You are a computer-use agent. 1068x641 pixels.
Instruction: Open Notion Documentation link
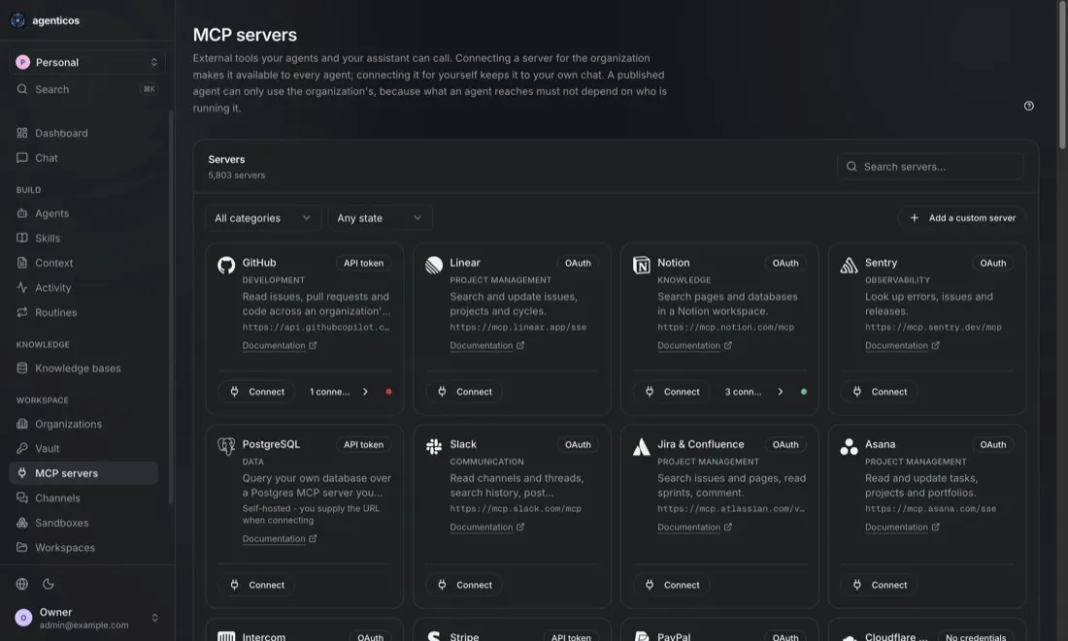695,345
